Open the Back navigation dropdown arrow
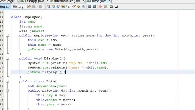This screenshot has height=110, width=195. (x=37, y=6)
